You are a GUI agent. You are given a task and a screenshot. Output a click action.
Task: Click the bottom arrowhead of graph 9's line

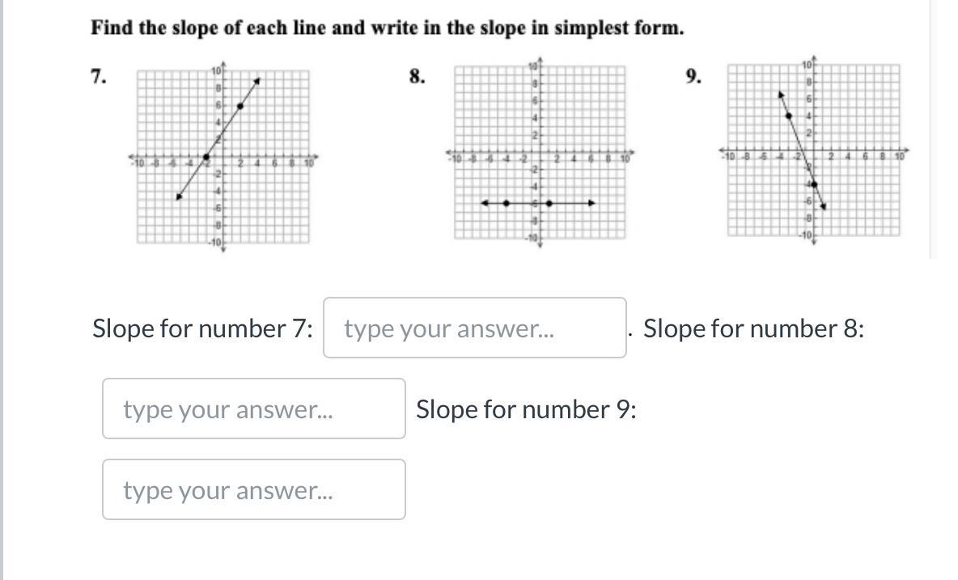[x=822, y=205]
